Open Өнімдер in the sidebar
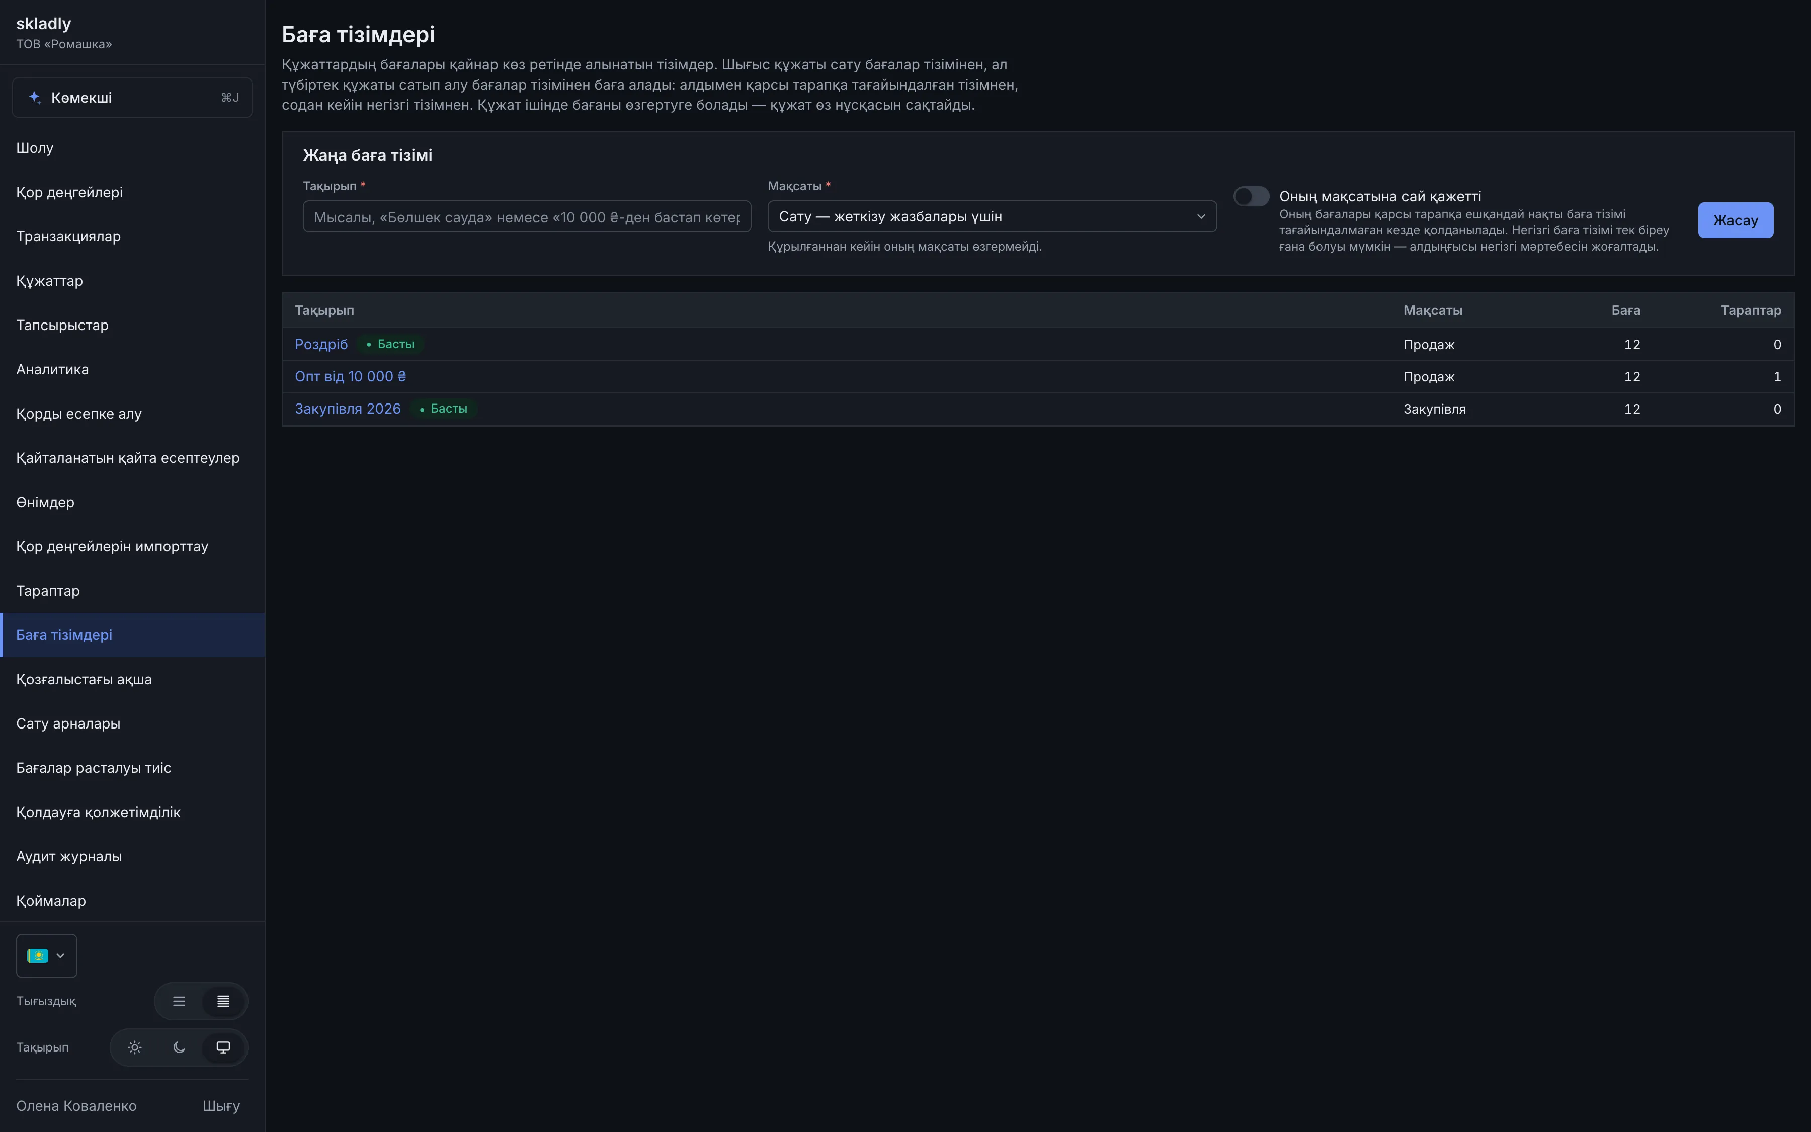The height and width of the screenshot is (1132, 1811). (x=132, y=502)
